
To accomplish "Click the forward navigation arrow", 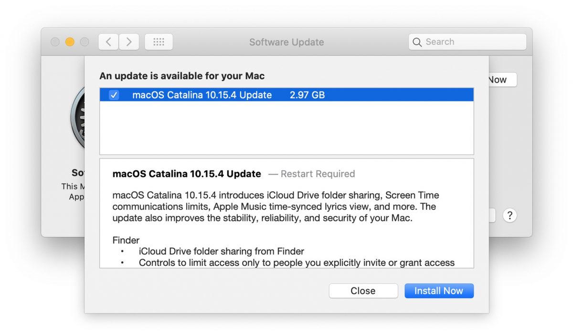I will [128, 41].
